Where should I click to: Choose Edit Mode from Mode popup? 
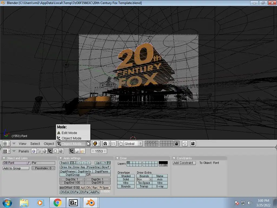[x=73, y=133]
